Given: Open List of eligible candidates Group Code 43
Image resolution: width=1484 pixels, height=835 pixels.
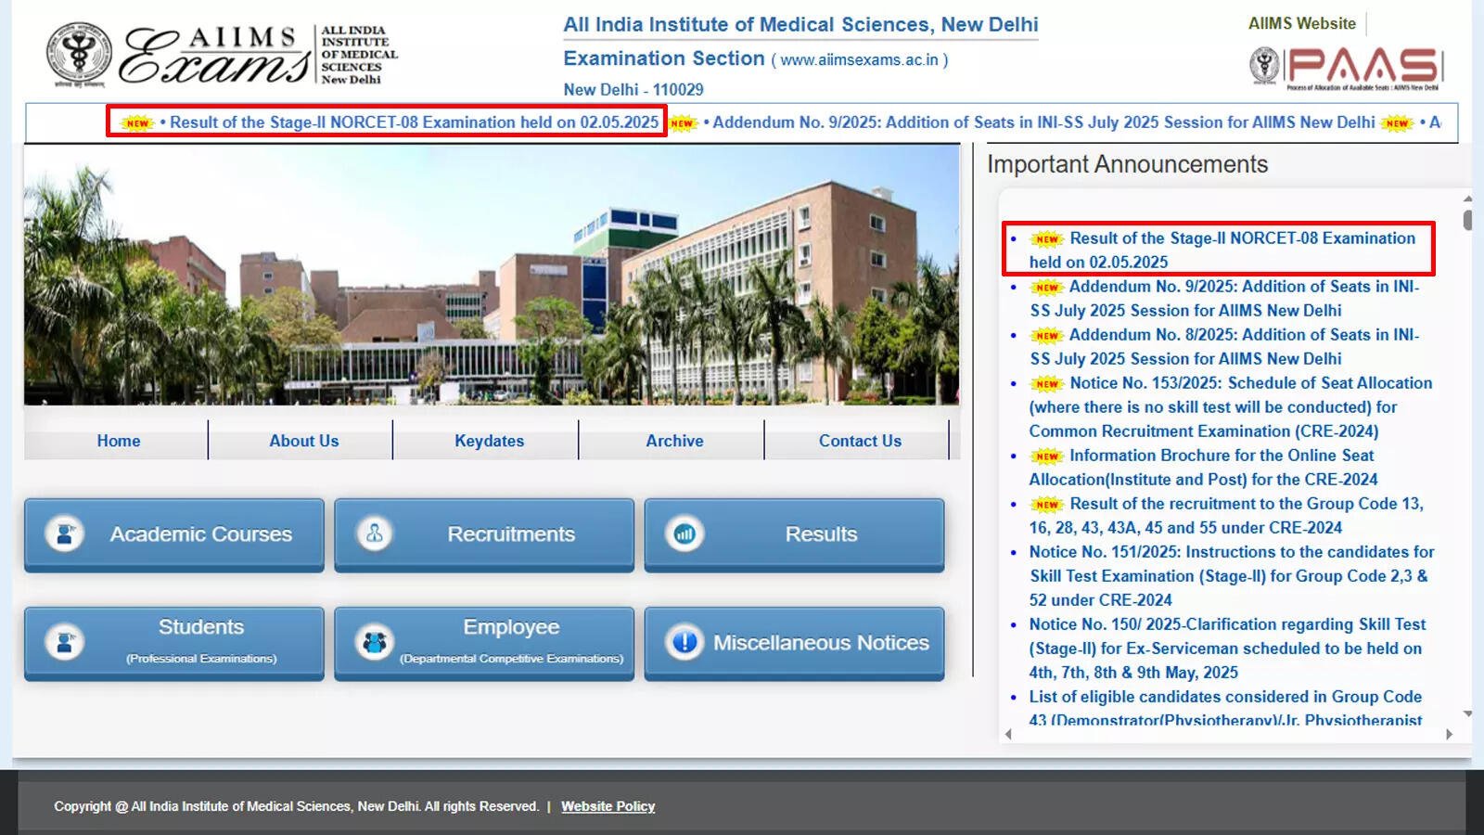Looking at the screenshot, I should pos(1225,708).
